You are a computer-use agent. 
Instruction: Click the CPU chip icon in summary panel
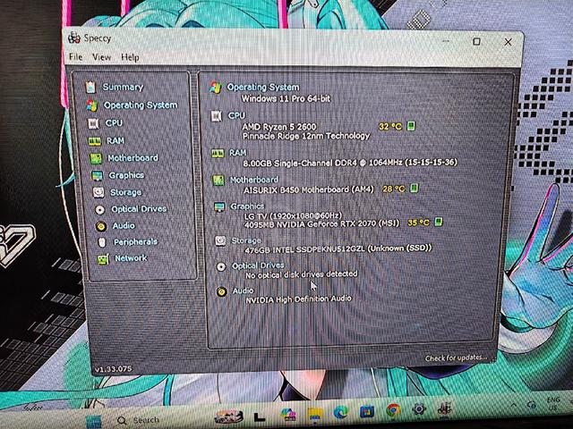217,116
